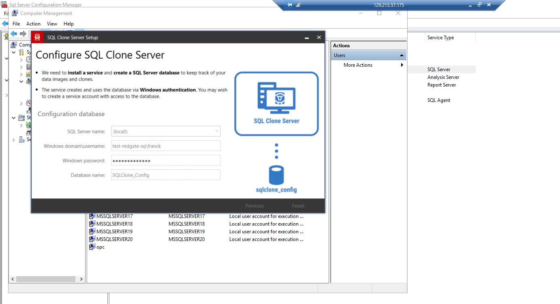Select the Report Server service type row
Image resolution: width=560 pixels, height=304 pixels.
442,85
